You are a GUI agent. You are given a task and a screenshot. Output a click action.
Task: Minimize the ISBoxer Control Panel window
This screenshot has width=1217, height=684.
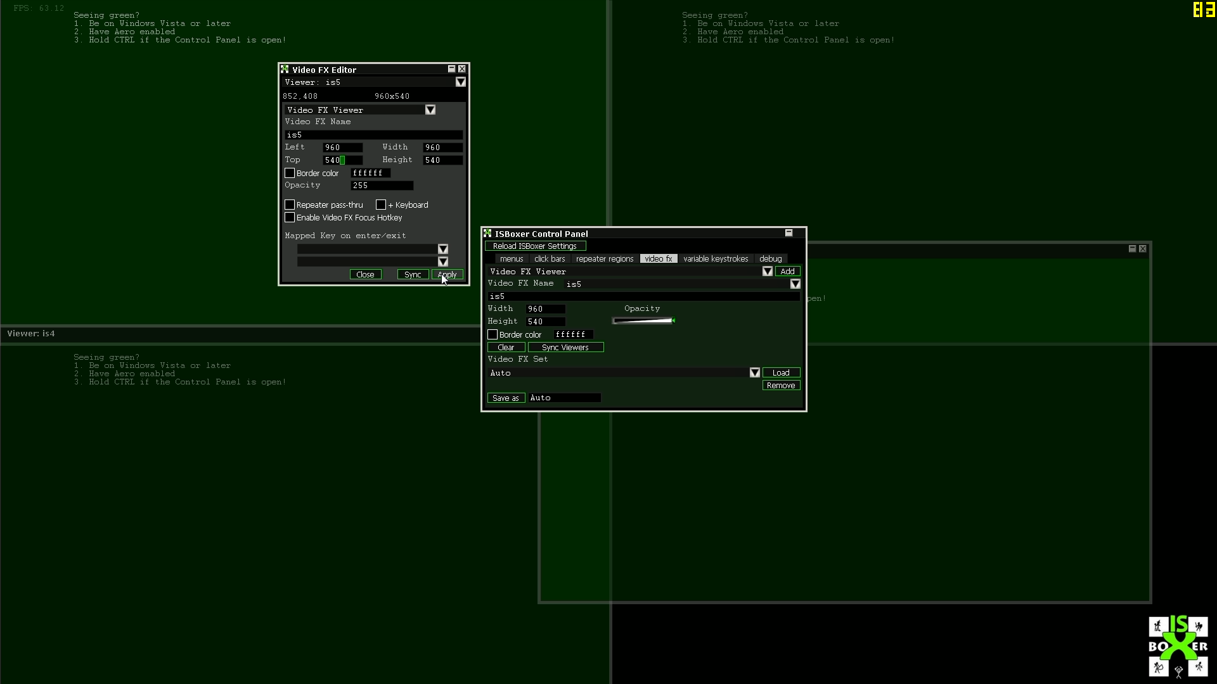click(x=789, y=233)
